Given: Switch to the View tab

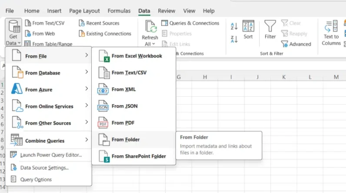Looking at the screenshot, I should coord(189,11).
